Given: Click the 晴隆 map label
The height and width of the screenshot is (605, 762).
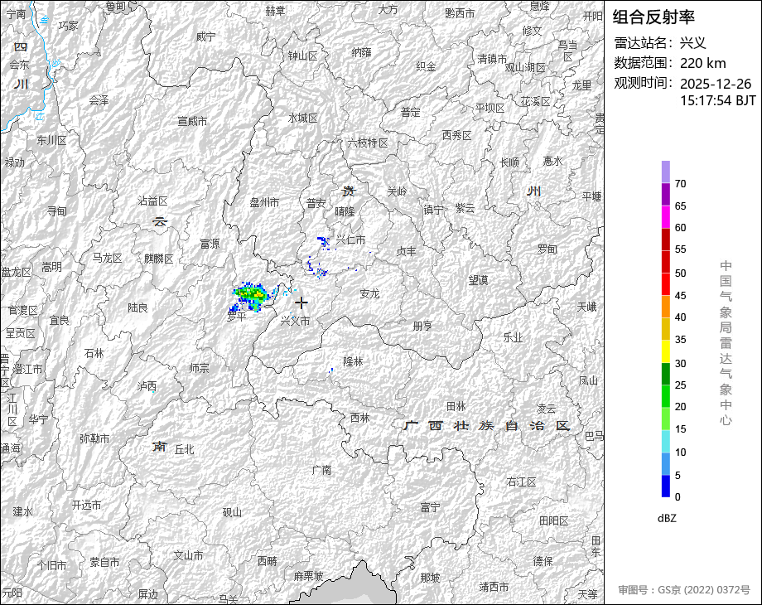Looking at the screenshot, I should coord(345,211).
